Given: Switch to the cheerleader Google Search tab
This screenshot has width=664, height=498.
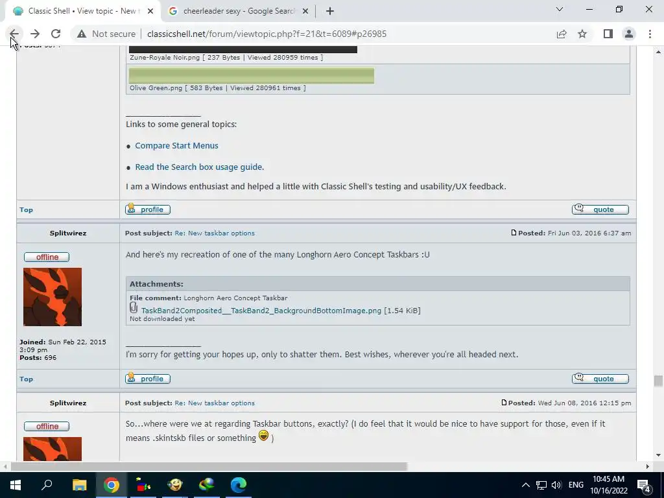Looking at the screenshot, I should coord(239,11).
